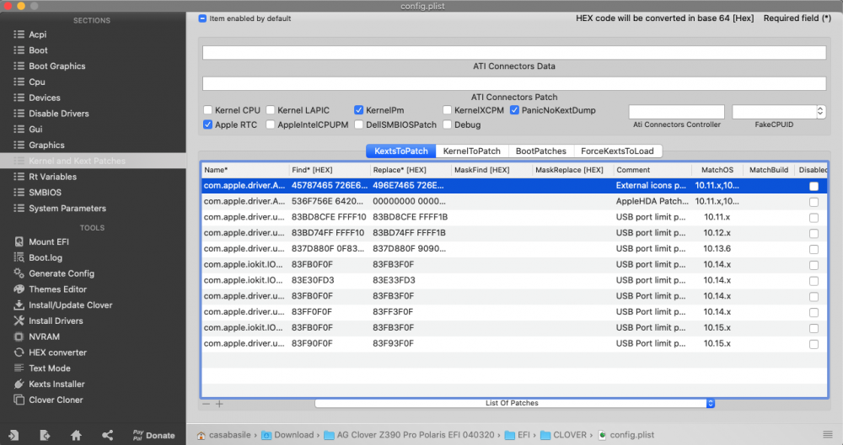
Task: Enable the Debug checkbox
Action: coord(447,124)
